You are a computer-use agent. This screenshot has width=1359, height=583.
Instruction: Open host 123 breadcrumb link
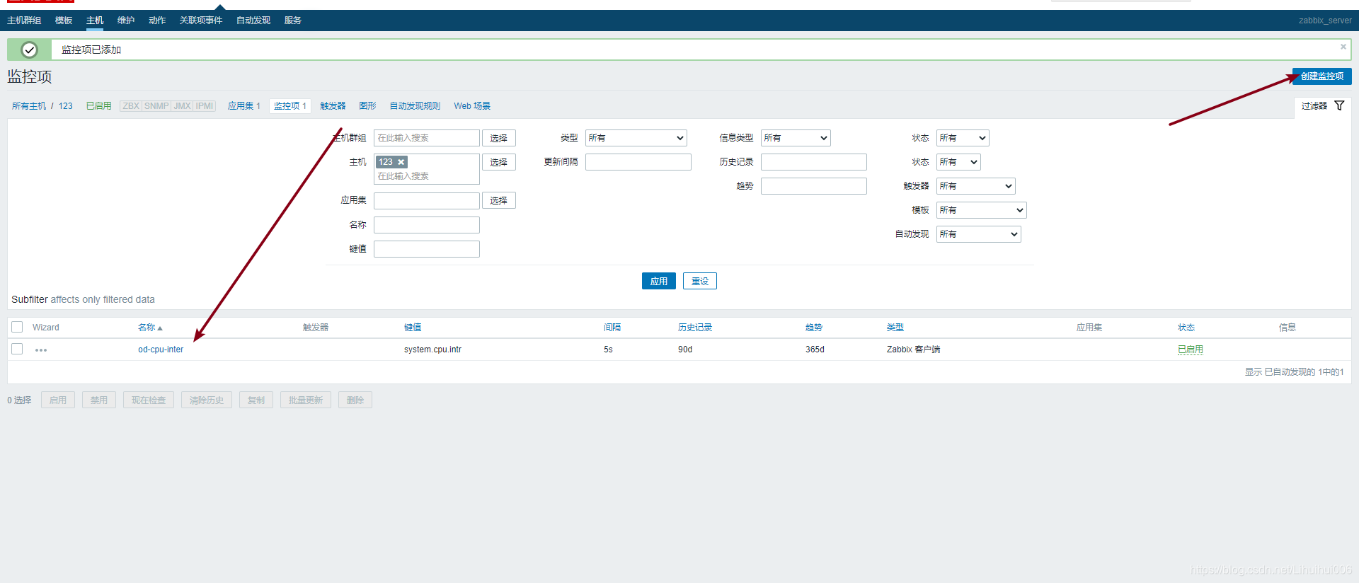(x=66, y=106)
